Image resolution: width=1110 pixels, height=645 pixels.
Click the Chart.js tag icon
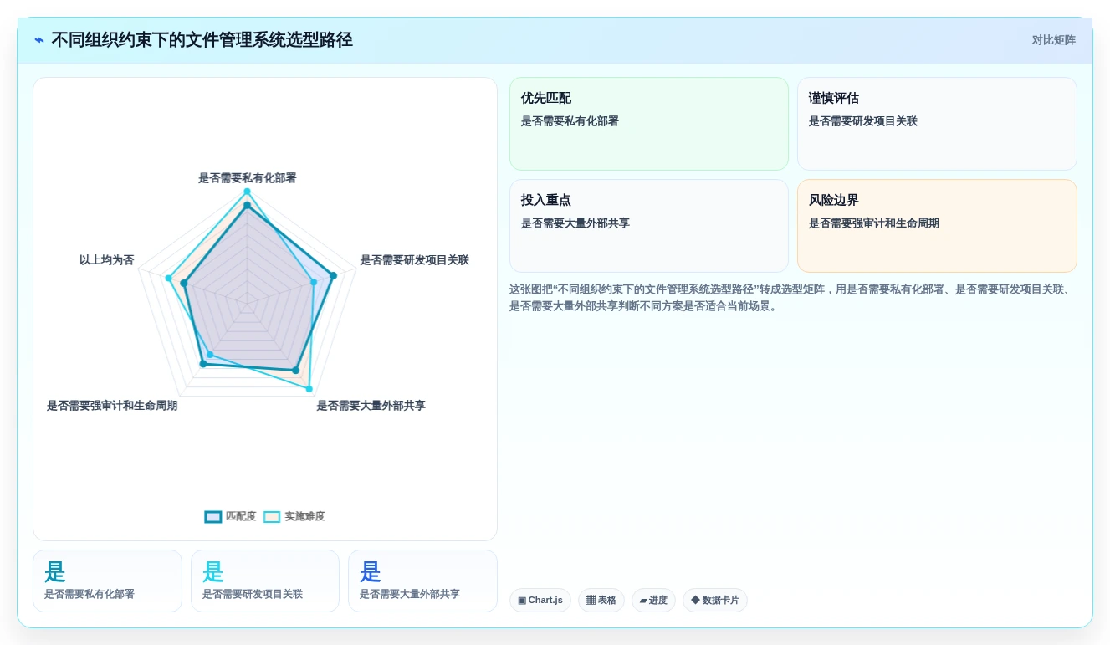[522, 601]
